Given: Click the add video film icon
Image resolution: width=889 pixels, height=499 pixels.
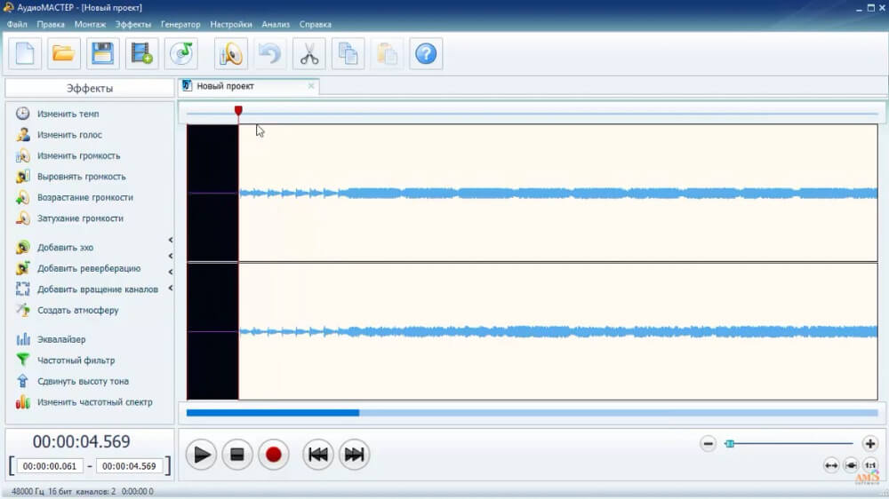Looking at the screenshot, I should coord(141,54).
